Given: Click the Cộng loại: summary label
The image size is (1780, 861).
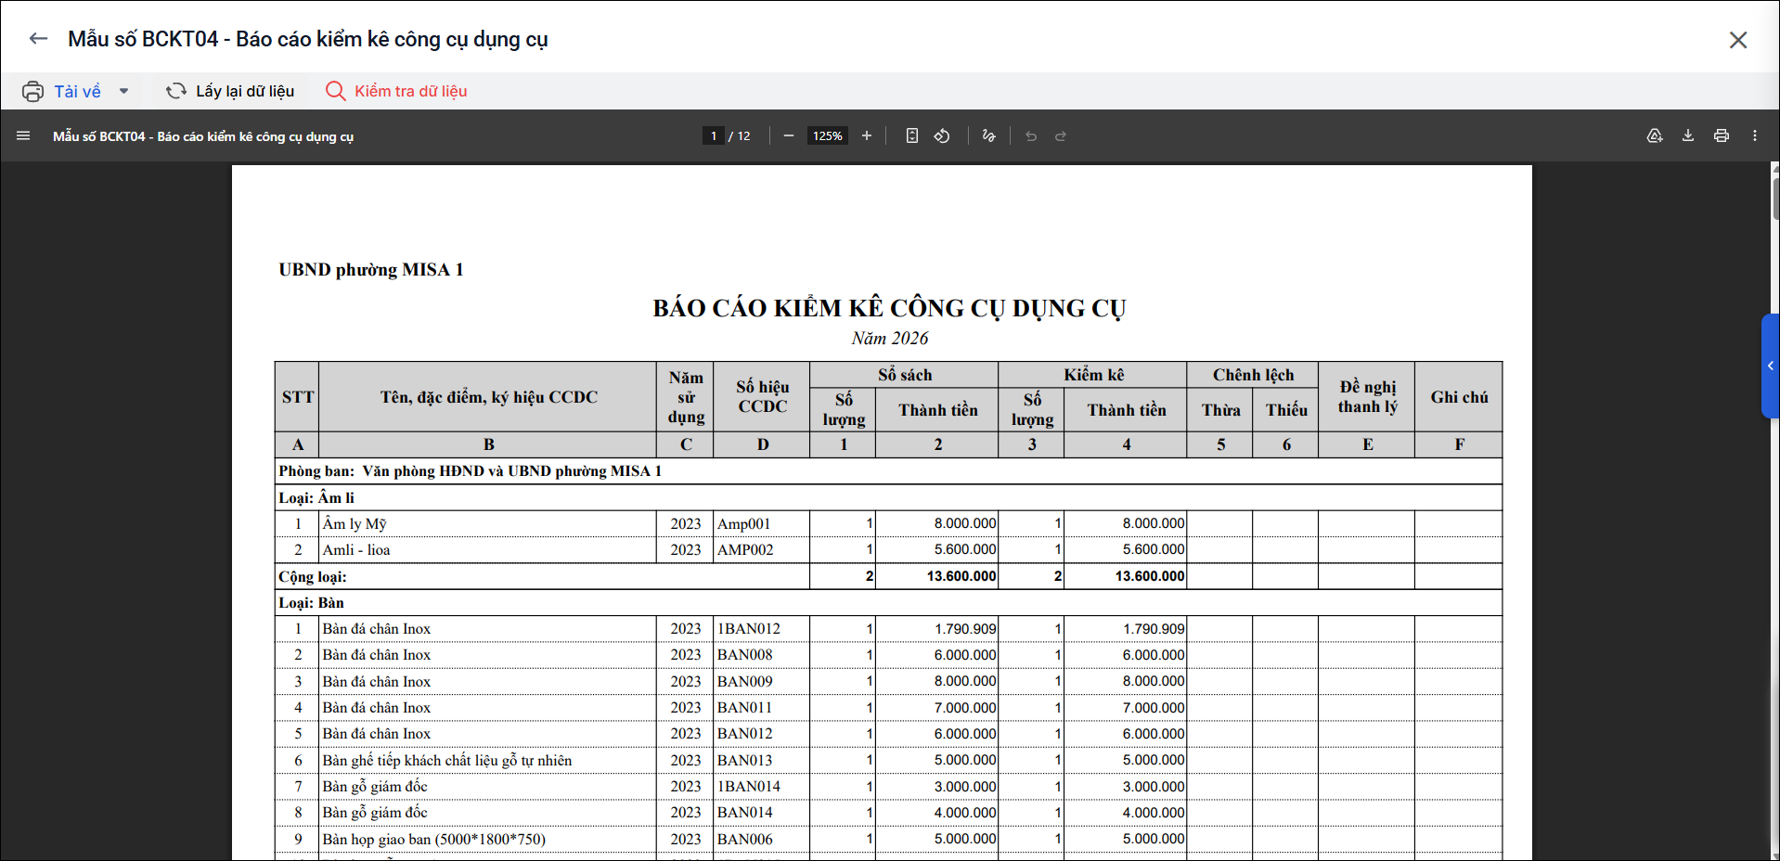Looking at the screenshot, I should (x=313, y=576).
